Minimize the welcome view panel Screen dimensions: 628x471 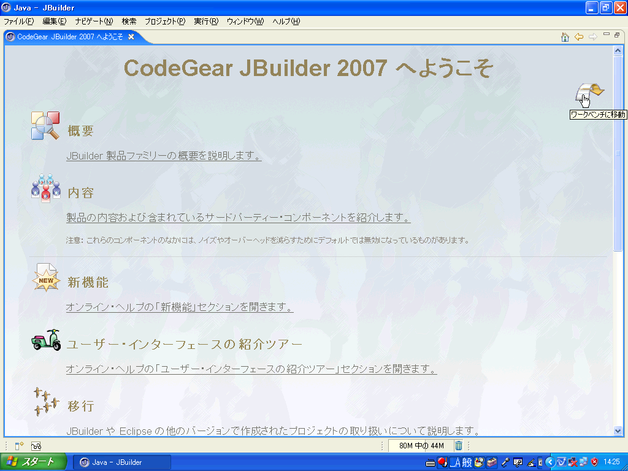[606, 35]
